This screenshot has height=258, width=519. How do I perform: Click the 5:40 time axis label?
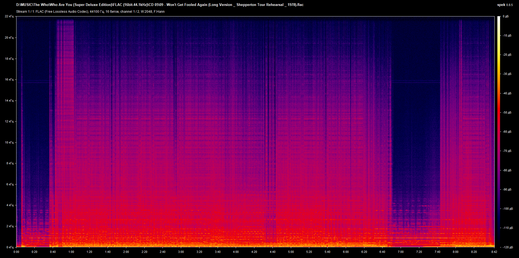327,252
